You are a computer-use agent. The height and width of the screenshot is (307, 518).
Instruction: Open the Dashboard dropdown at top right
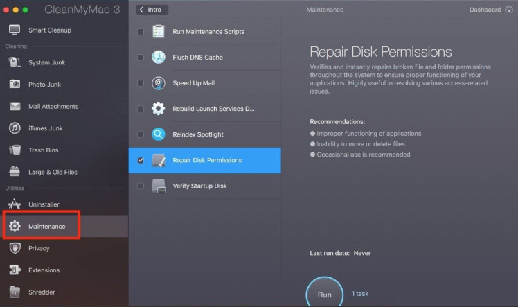point(488,10)
